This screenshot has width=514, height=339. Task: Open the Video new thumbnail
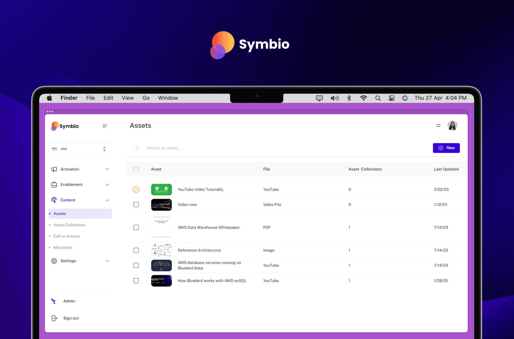(x=161, y=205)
